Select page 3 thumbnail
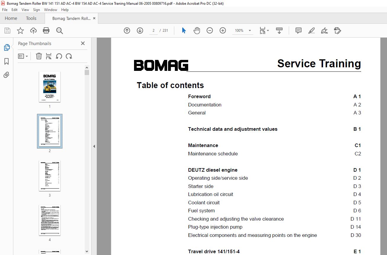 (50, 176)
